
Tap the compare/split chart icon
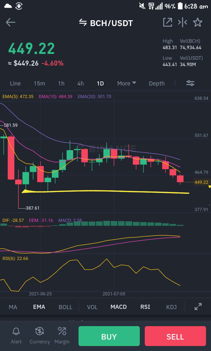[x=183, y=22]
